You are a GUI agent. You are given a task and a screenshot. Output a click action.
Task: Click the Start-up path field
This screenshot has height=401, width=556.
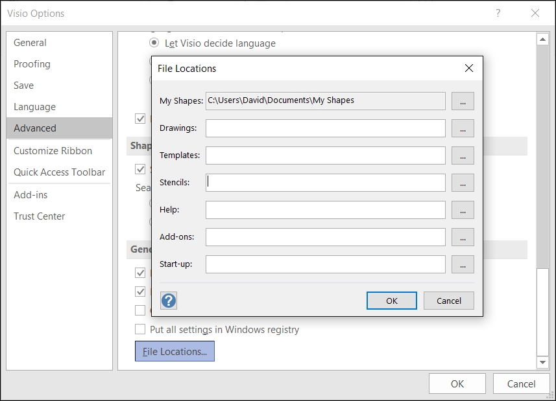pos(326,264)
